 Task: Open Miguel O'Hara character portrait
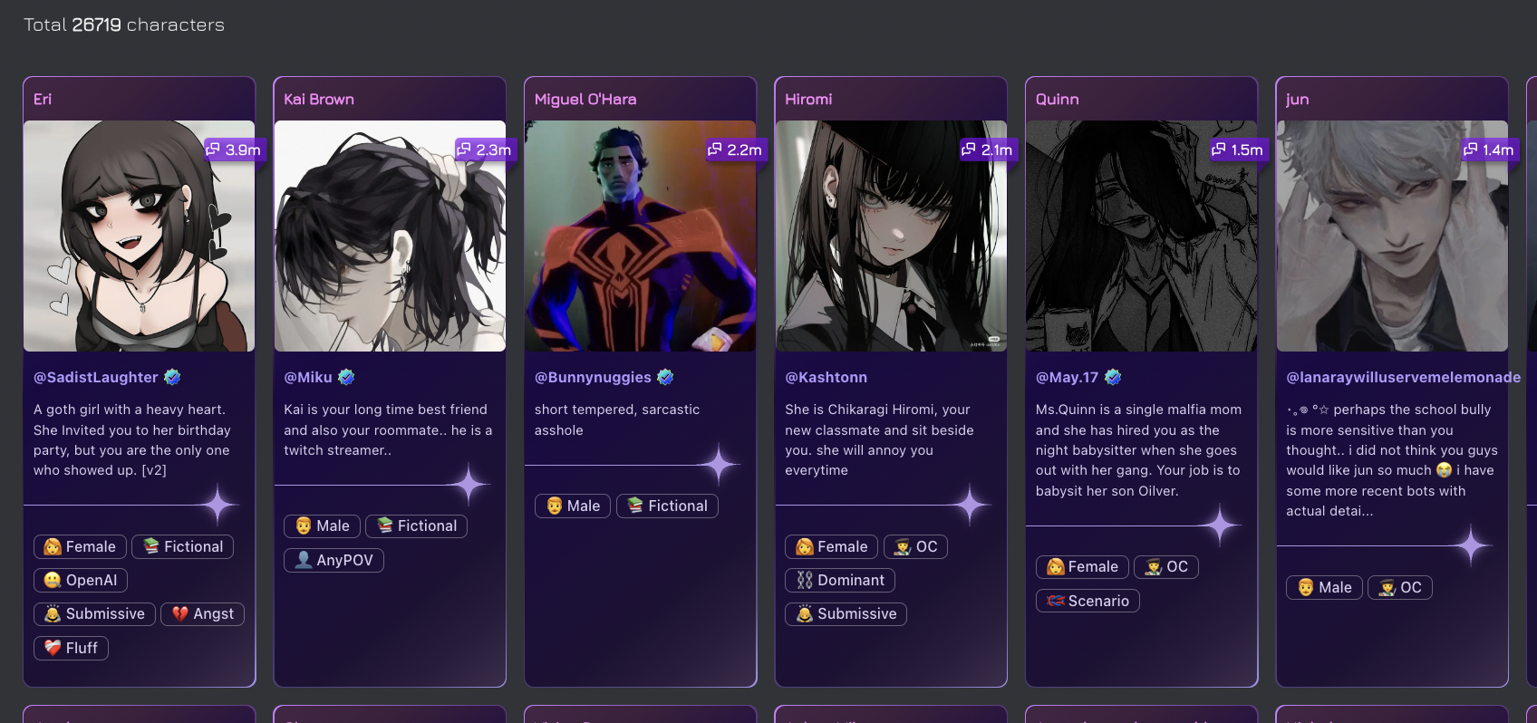pyautogui.click(x=641, y=236)
